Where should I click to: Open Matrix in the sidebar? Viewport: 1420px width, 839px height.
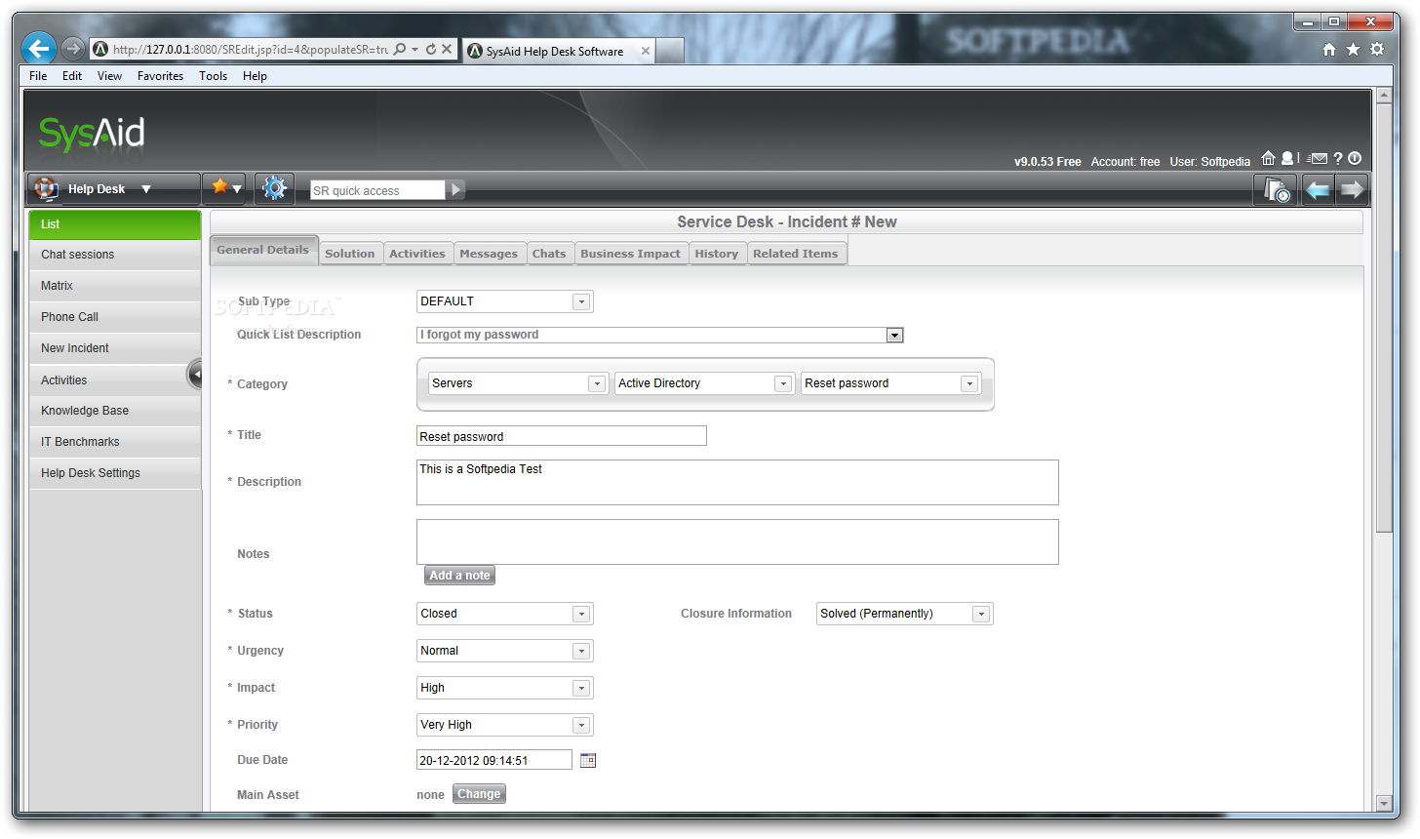[115, 286]
